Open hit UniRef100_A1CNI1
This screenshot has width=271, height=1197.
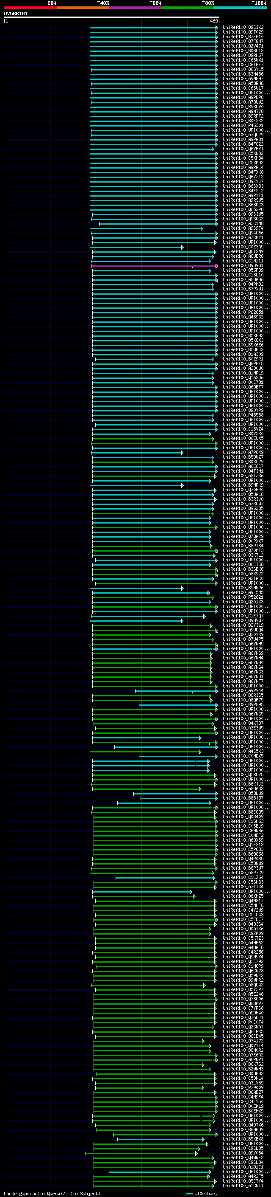pyautogui.click(x=243, y=1186)
